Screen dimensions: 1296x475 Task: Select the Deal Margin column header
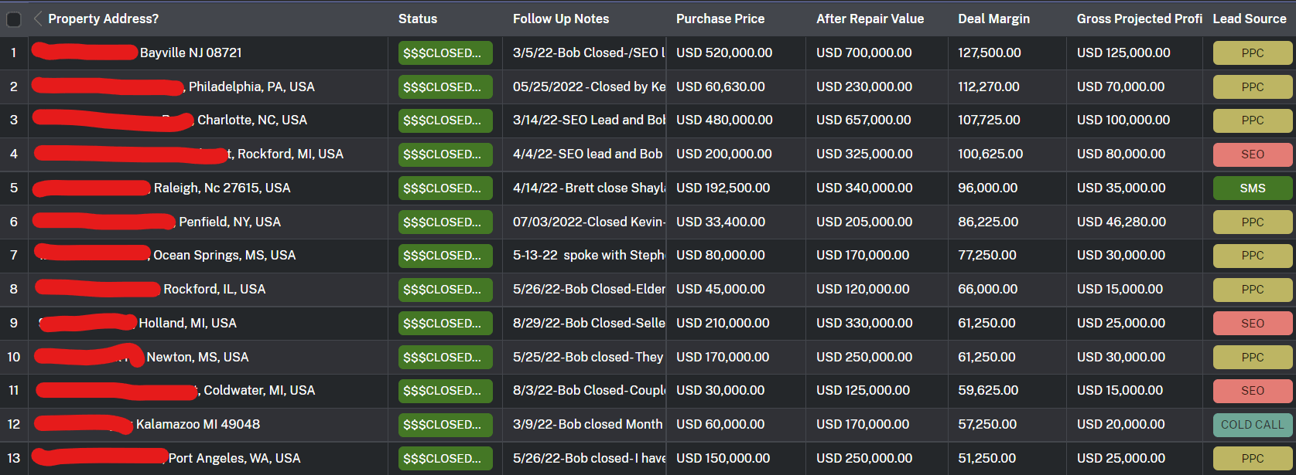coord(993,19)
